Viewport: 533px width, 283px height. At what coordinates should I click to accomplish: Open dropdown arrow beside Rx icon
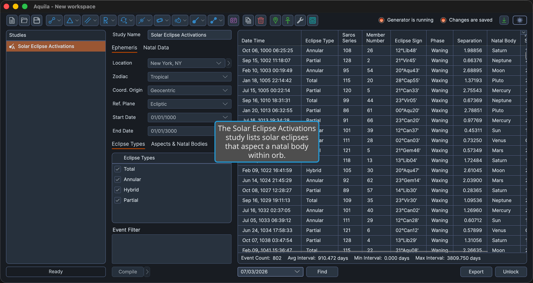point(113,20)
